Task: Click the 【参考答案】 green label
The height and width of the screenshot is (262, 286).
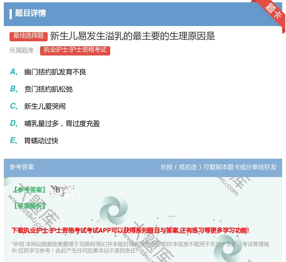Action: click(x=30, y=190)
